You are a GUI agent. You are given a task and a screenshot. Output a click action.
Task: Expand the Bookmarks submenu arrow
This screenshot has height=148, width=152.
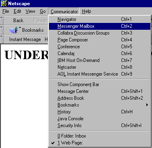[x=147, y=105]
